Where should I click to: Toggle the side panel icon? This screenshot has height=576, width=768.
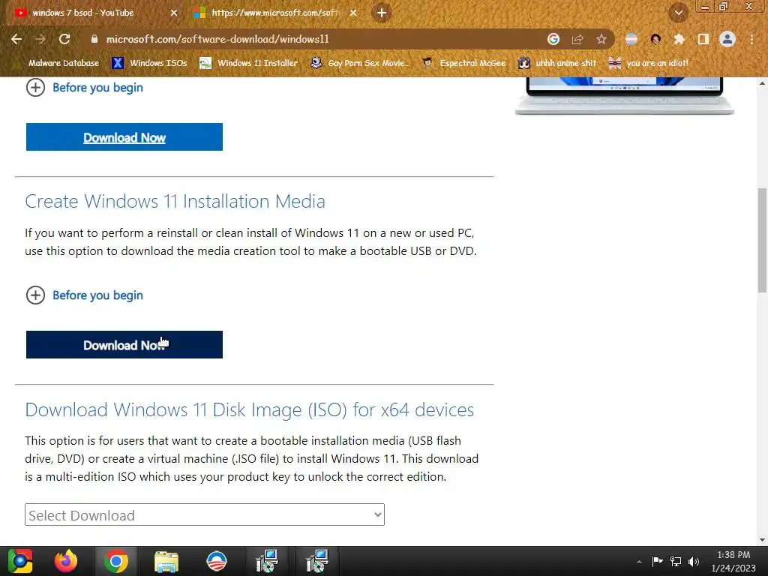[x=703, y=39]
